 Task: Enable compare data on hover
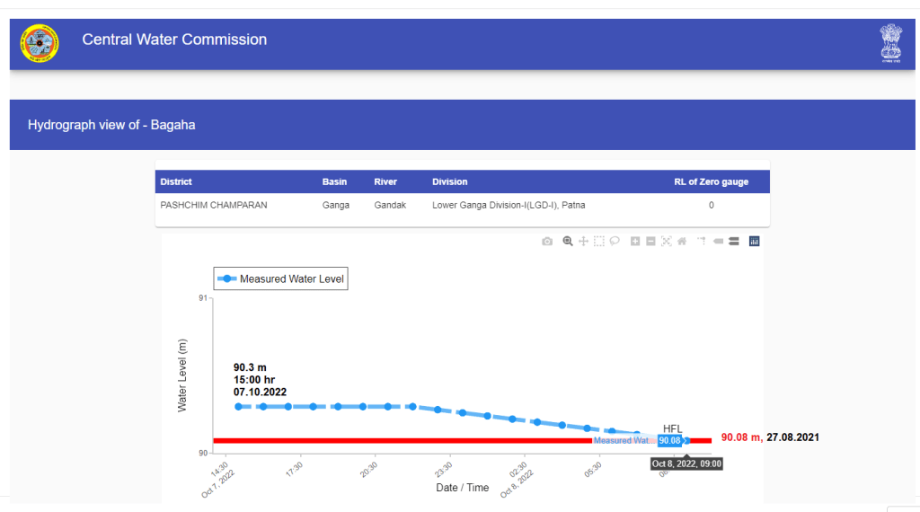[733, 241]
